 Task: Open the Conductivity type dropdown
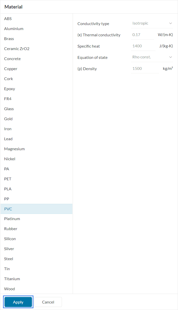(152, 23)
